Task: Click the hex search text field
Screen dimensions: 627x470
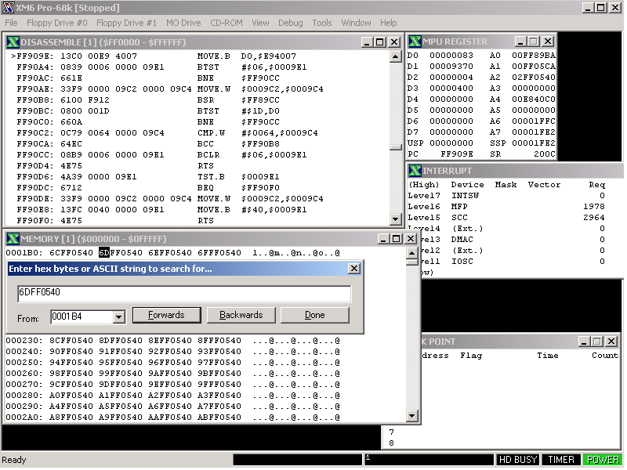Action: 184,294
